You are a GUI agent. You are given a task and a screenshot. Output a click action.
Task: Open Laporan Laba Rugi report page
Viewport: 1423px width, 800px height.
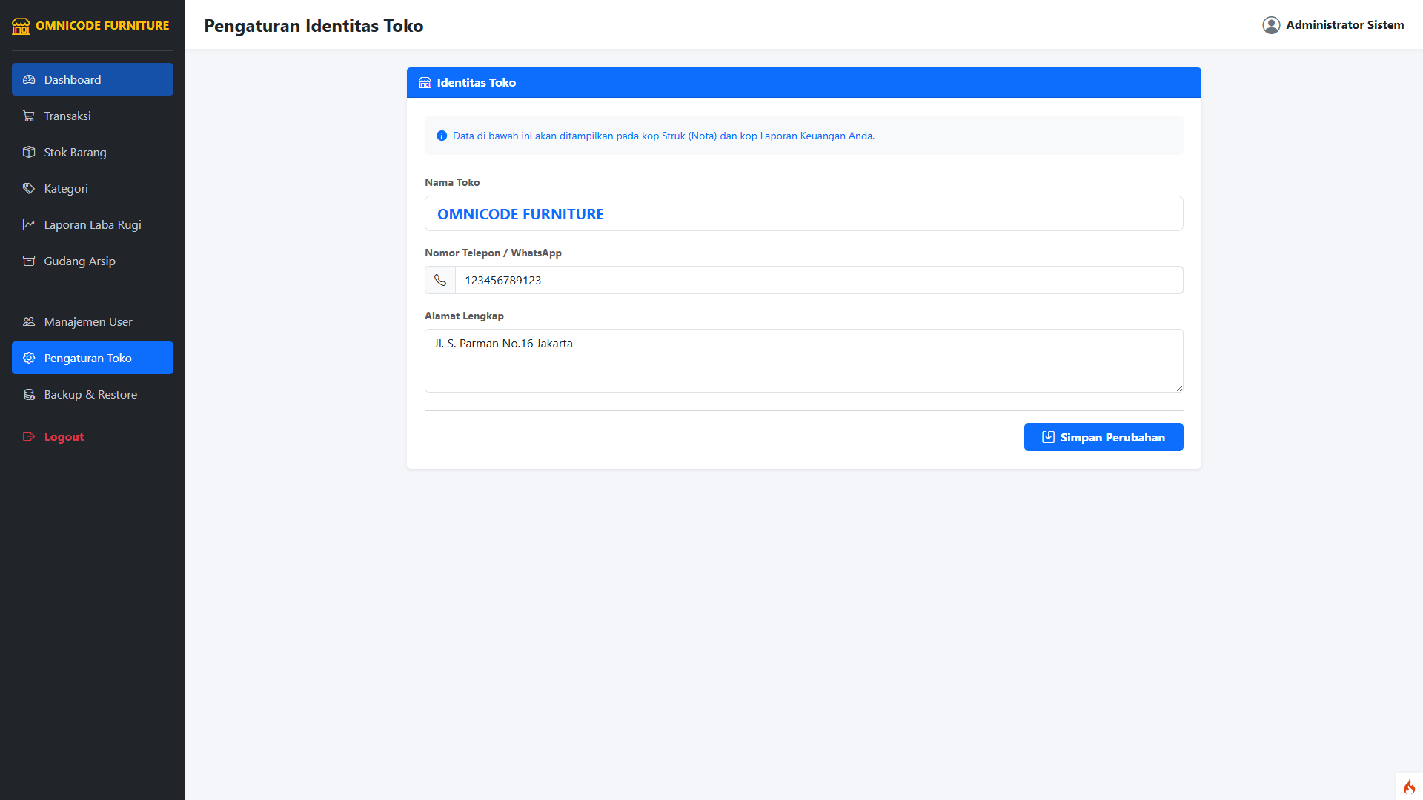click(93, 224)
